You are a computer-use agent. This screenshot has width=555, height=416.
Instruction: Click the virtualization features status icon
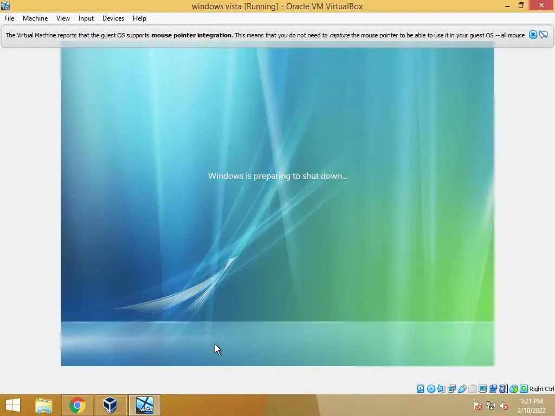(x=504, y=389)
